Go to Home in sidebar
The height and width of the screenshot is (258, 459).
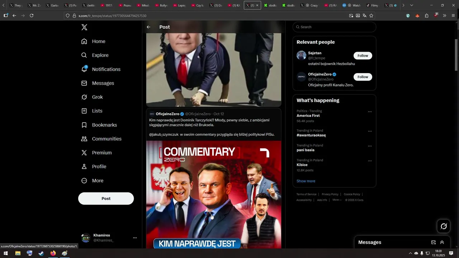(94, 41)
